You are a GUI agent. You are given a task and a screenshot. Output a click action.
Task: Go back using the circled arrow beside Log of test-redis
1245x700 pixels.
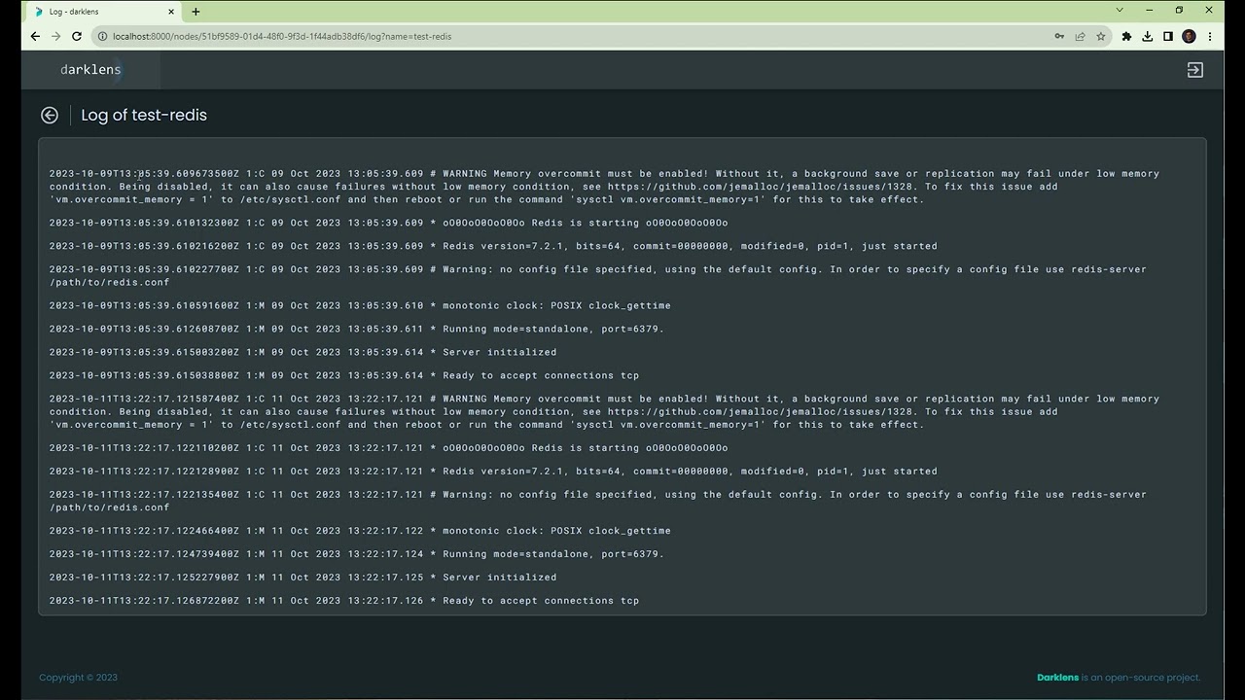coord(50,115)
